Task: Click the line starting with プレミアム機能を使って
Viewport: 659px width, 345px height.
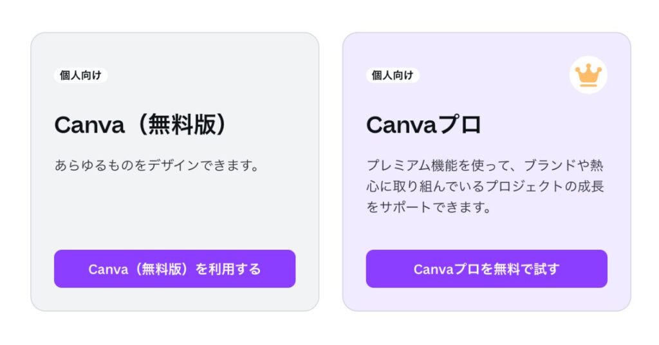Action: coord(485,165)
